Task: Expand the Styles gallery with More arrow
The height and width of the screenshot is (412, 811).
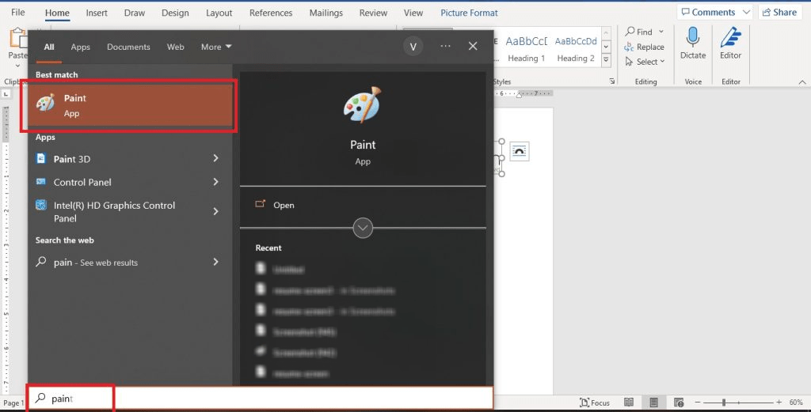Action: (606, 60)
